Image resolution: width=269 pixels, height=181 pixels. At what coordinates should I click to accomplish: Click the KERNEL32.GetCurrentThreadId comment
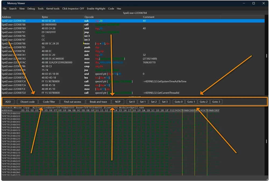[x=161, y=93]
